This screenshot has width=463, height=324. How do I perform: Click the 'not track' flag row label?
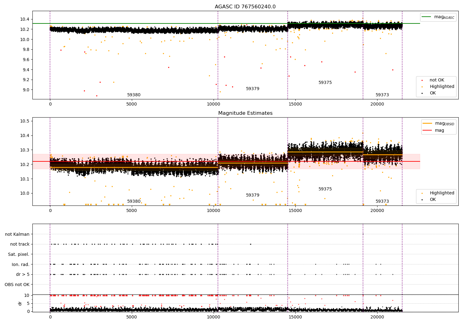(x=20, y=244)
